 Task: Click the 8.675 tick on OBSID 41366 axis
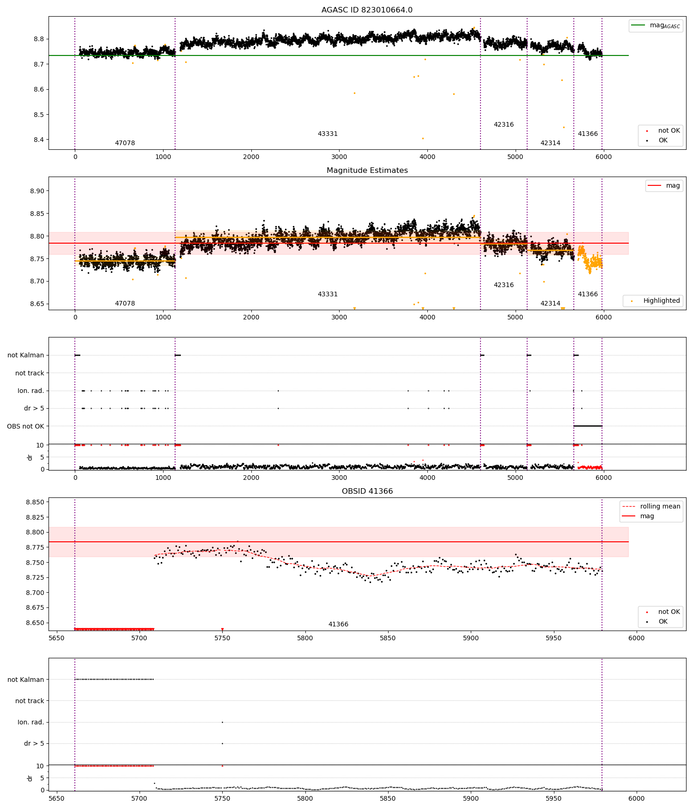coord(35,607)
